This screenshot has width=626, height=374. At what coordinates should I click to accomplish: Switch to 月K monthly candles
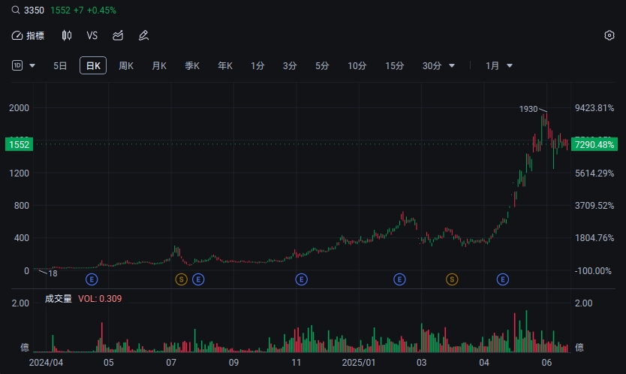pos(159,66)
